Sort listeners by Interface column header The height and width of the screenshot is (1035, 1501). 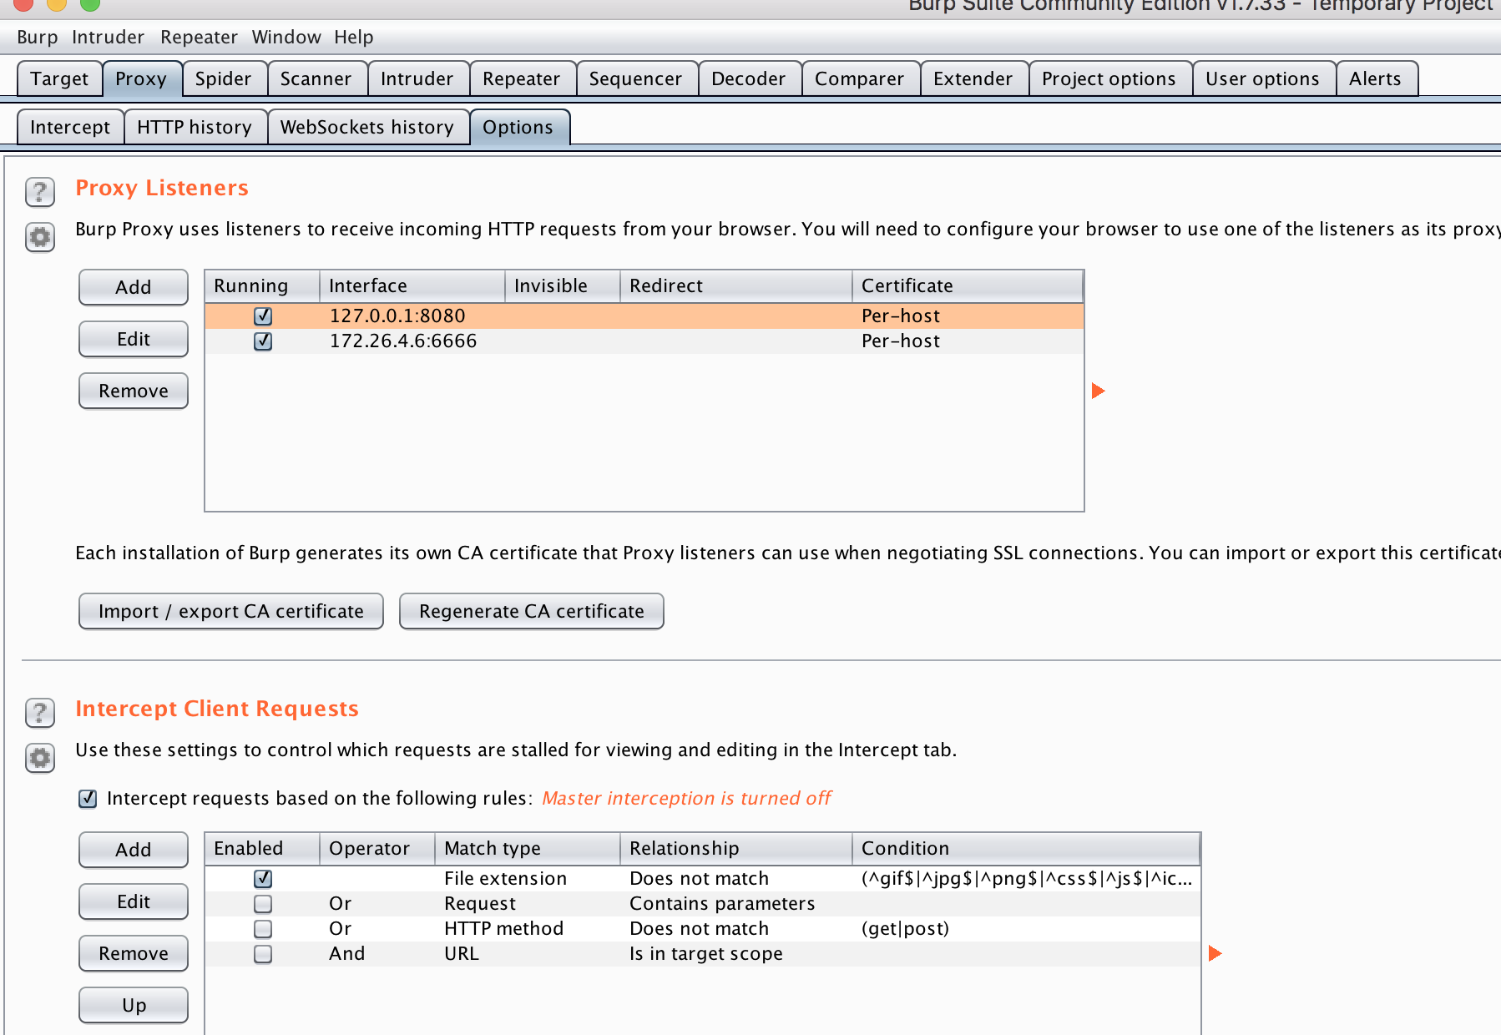[x=412, y=285]
